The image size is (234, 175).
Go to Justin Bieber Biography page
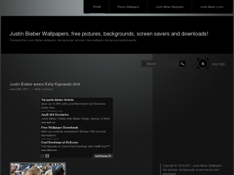click(170, 7)
